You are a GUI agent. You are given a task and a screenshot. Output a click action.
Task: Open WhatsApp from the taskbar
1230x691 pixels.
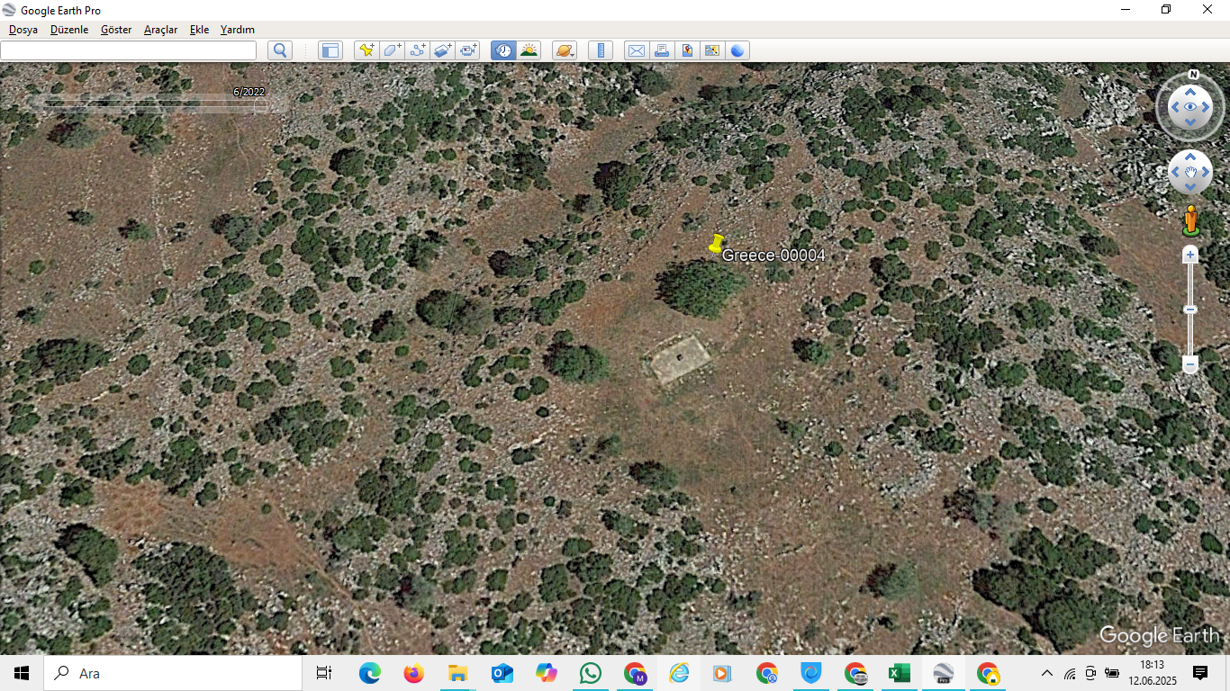[590, 673]
